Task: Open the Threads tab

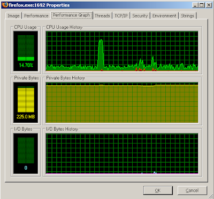Action: pos(102,15)
